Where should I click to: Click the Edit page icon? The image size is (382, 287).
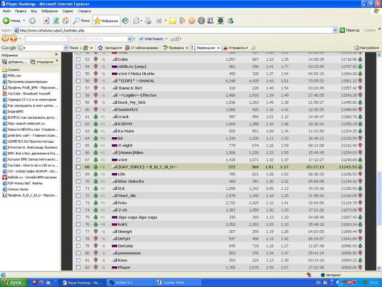point(159,21)
